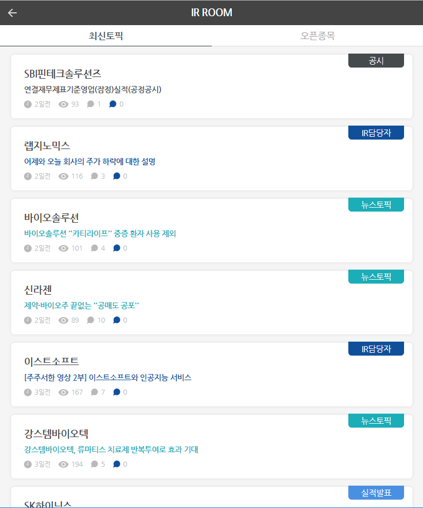Viewport: 423px width, 508px height.
Task: Switch to the 오픈종목 tab
Action: point(318,36)
